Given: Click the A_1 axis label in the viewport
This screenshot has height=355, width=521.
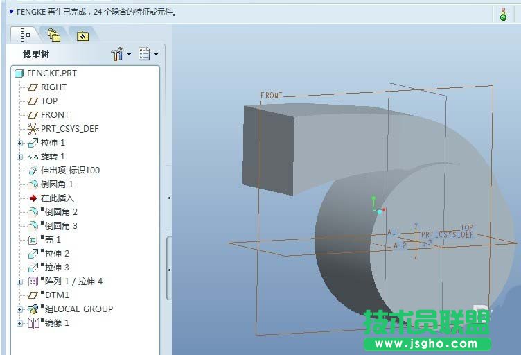Looking at the screenshot, I should coord(393,232).
